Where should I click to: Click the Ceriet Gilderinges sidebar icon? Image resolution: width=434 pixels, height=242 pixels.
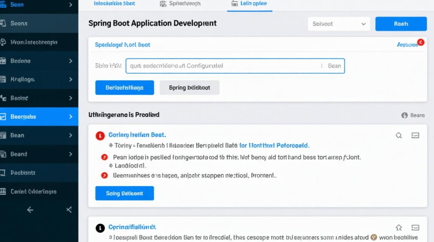tap(3, 191)
